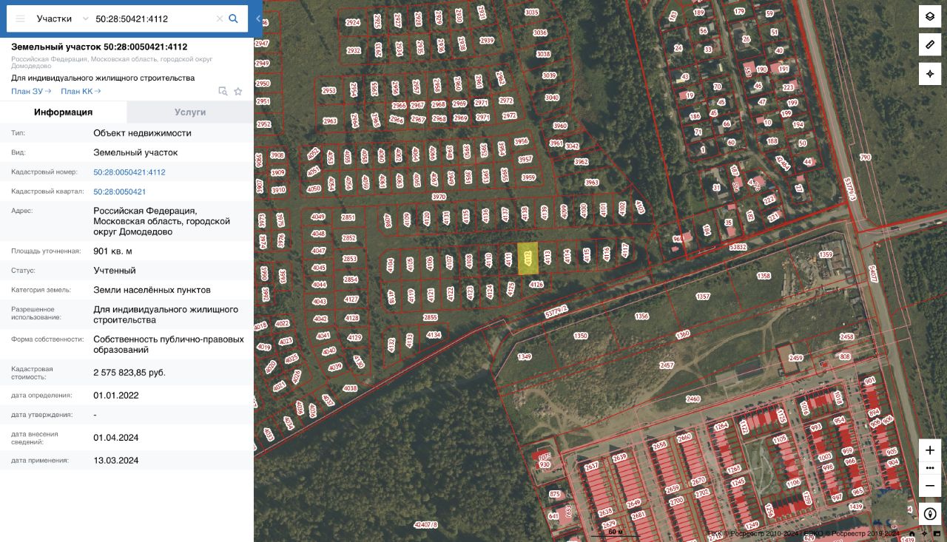Click cadastral quarter link 50:28:0050421
This screenshot has width=947, height=542.
click(x=120, y=192)
